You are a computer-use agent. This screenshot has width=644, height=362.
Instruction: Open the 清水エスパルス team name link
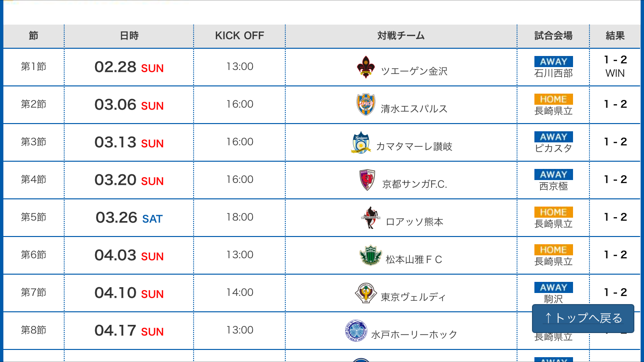pos(414,109)
